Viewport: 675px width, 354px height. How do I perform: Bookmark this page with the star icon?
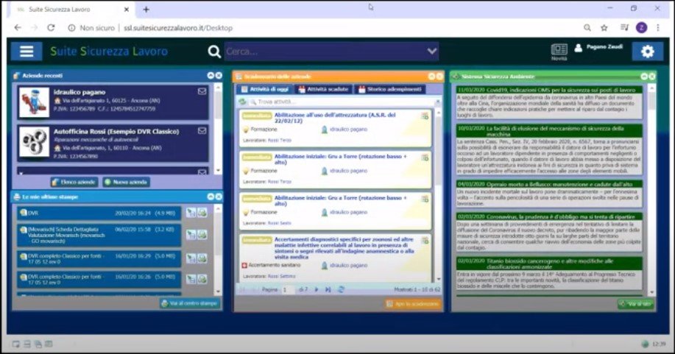[604, 28]
